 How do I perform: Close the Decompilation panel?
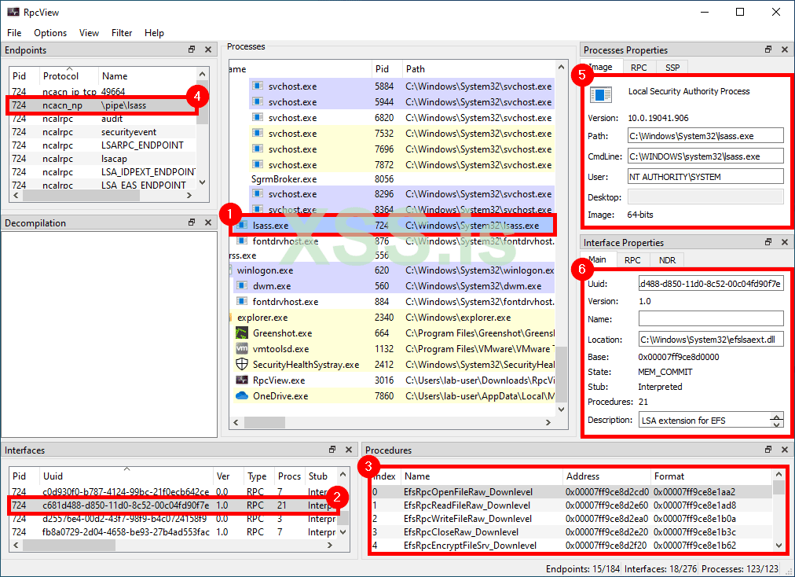(208, 222)
